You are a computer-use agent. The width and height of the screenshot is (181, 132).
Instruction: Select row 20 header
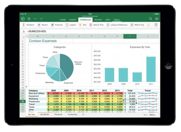coord(23,93)
